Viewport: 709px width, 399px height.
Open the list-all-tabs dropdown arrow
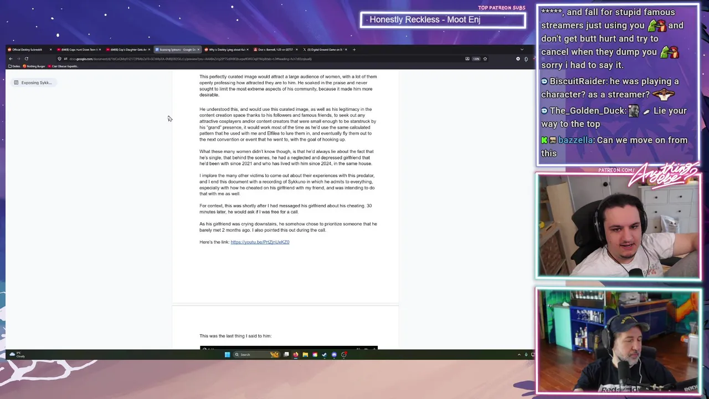[521, 49]
